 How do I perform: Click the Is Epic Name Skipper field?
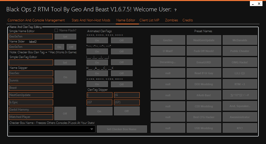31,102
